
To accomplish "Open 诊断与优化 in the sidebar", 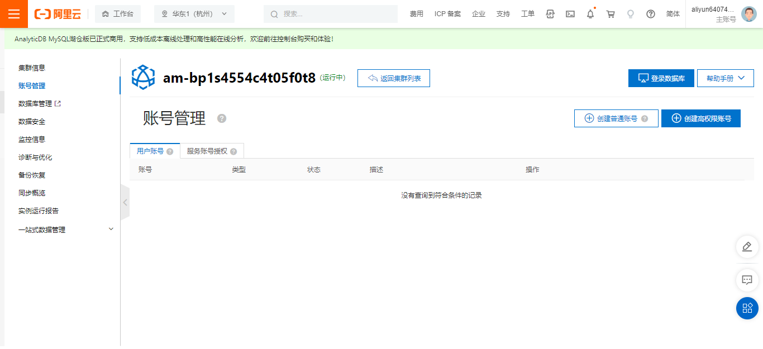I will [x=35, y=157].
